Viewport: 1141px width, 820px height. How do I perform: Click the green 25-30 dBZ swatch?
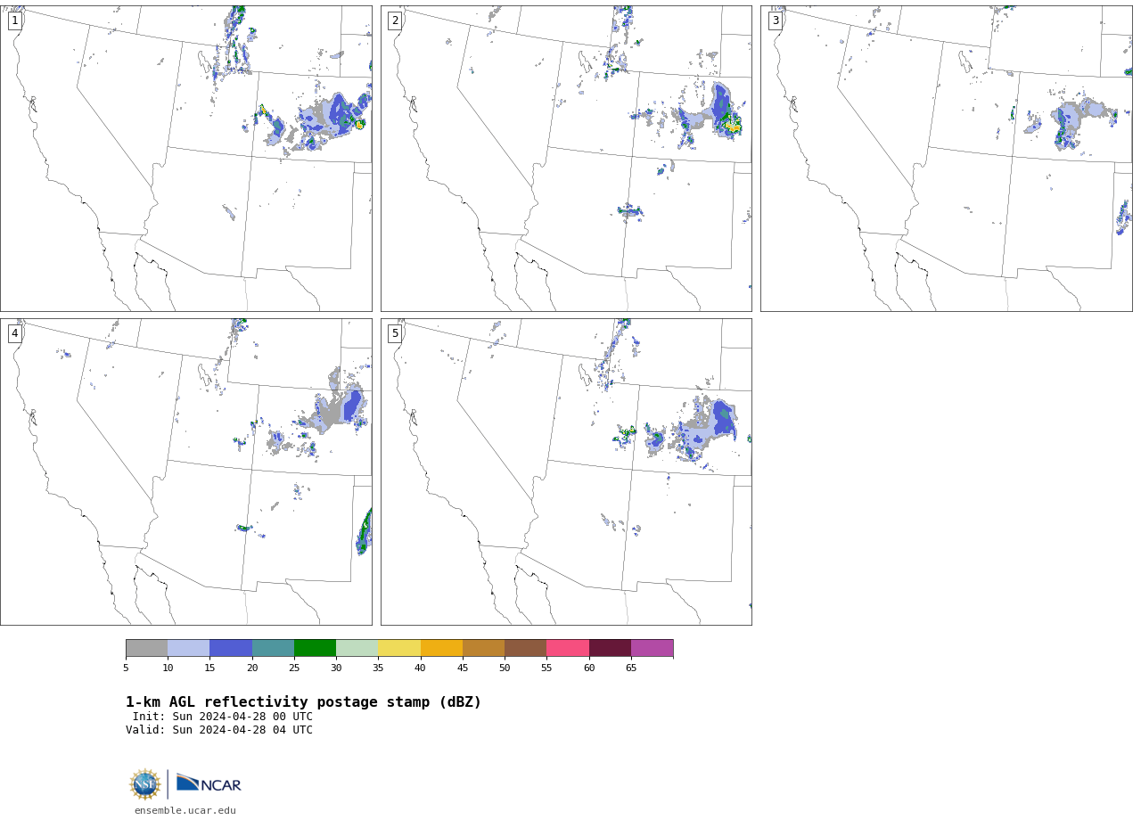pyautogui.click(x=316, y=648)
